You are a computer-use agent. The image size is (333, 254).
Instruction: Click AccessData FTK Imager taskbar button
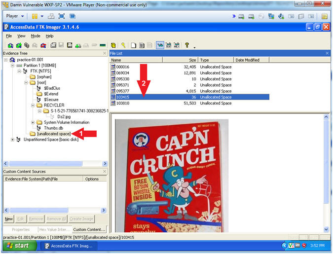pos(69,246)
